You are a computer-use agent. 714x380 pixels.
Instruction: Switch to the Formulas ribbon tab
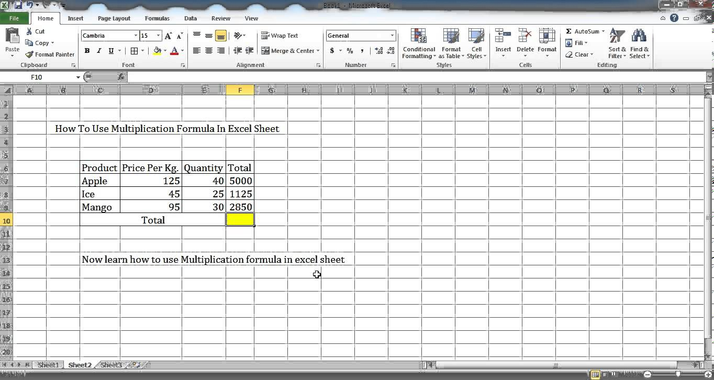tap(157, 18)
